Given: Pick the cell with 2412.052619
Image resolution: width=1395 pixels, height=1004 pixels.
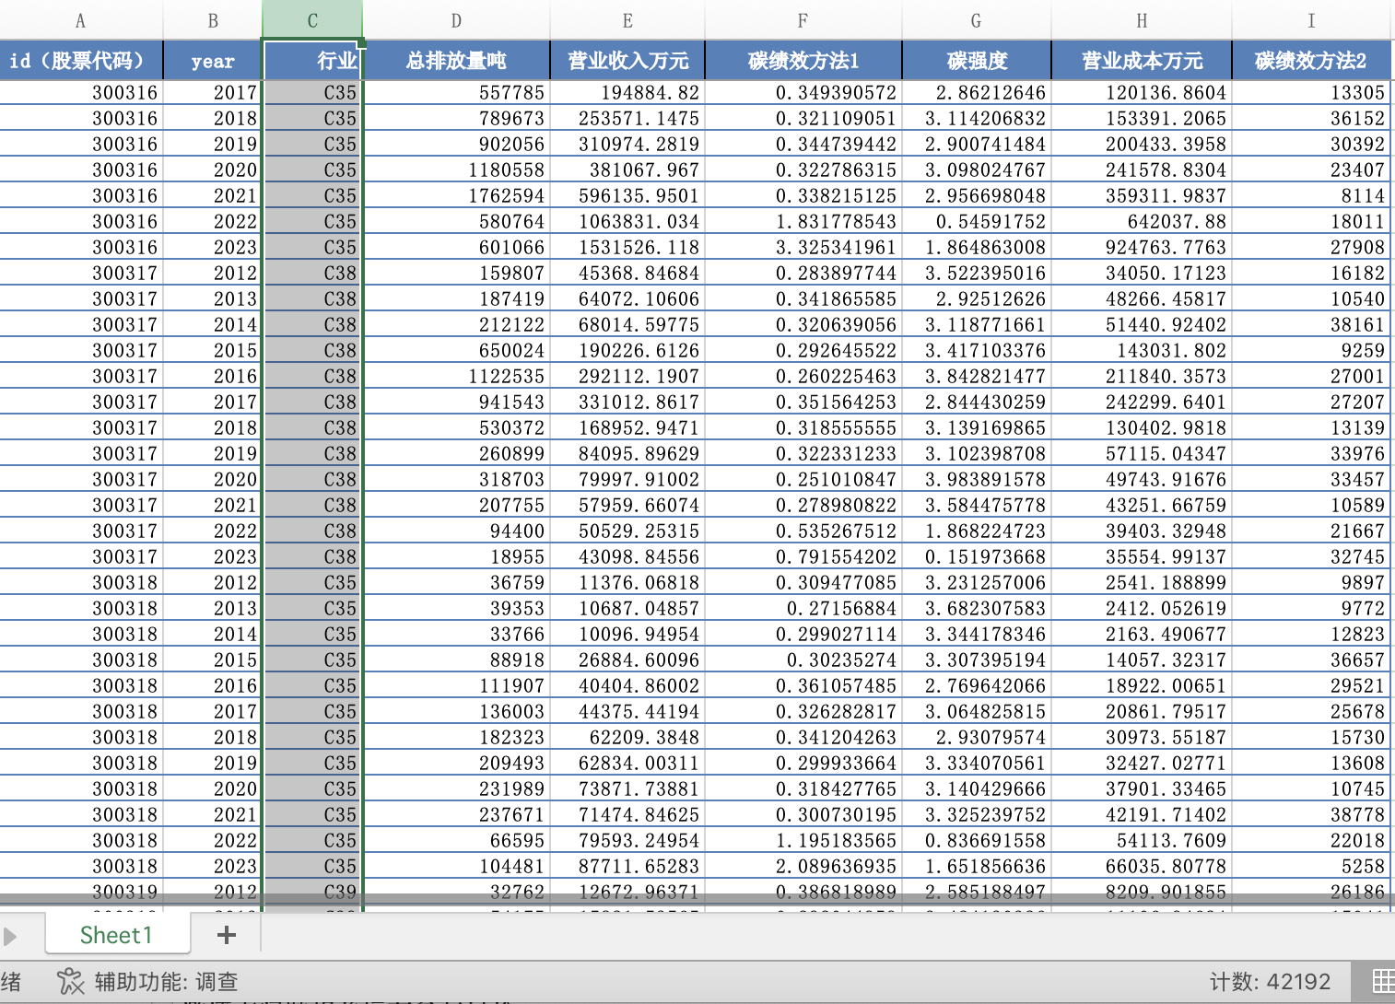Looking at the screenshot, I should [1142, 608].
